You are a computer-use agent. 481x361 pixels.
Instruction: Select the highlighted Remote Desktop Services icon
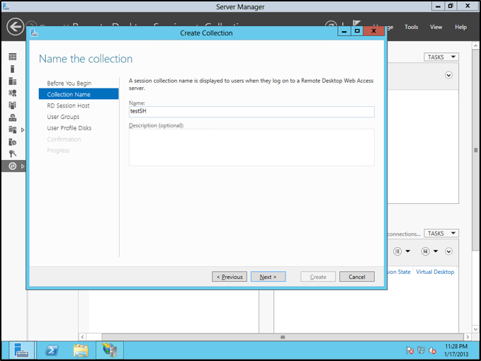(12, 166)
